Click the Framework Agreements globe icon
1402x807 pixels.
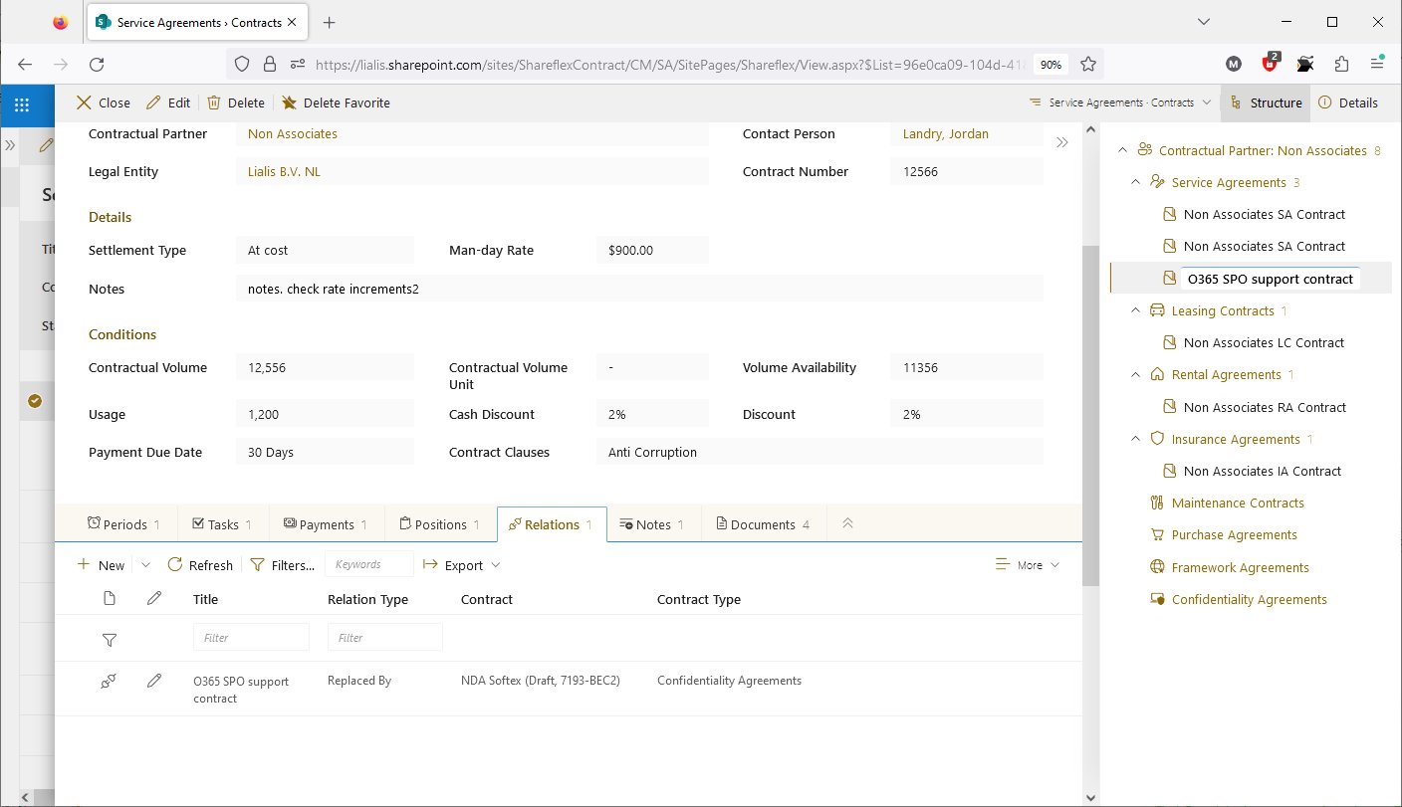pos(1157,567)
